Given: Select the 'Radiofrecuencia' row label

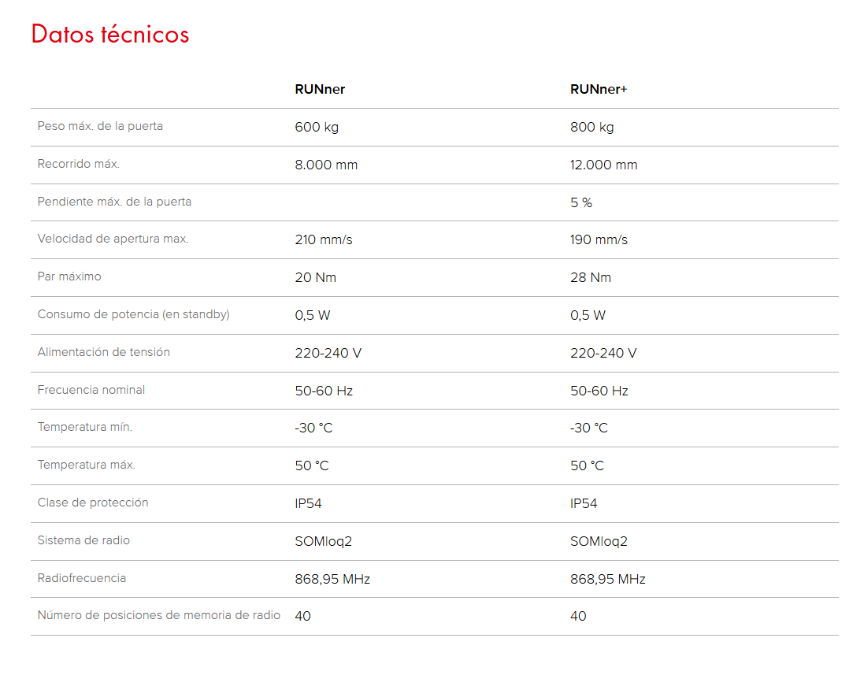Looking at the screenshot, I should point(82,578).
